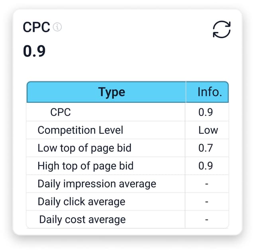This screenshot has height=252, width=255.
Task: Select the large 0.9 CPC value
Action: click(x=34, y=51)
